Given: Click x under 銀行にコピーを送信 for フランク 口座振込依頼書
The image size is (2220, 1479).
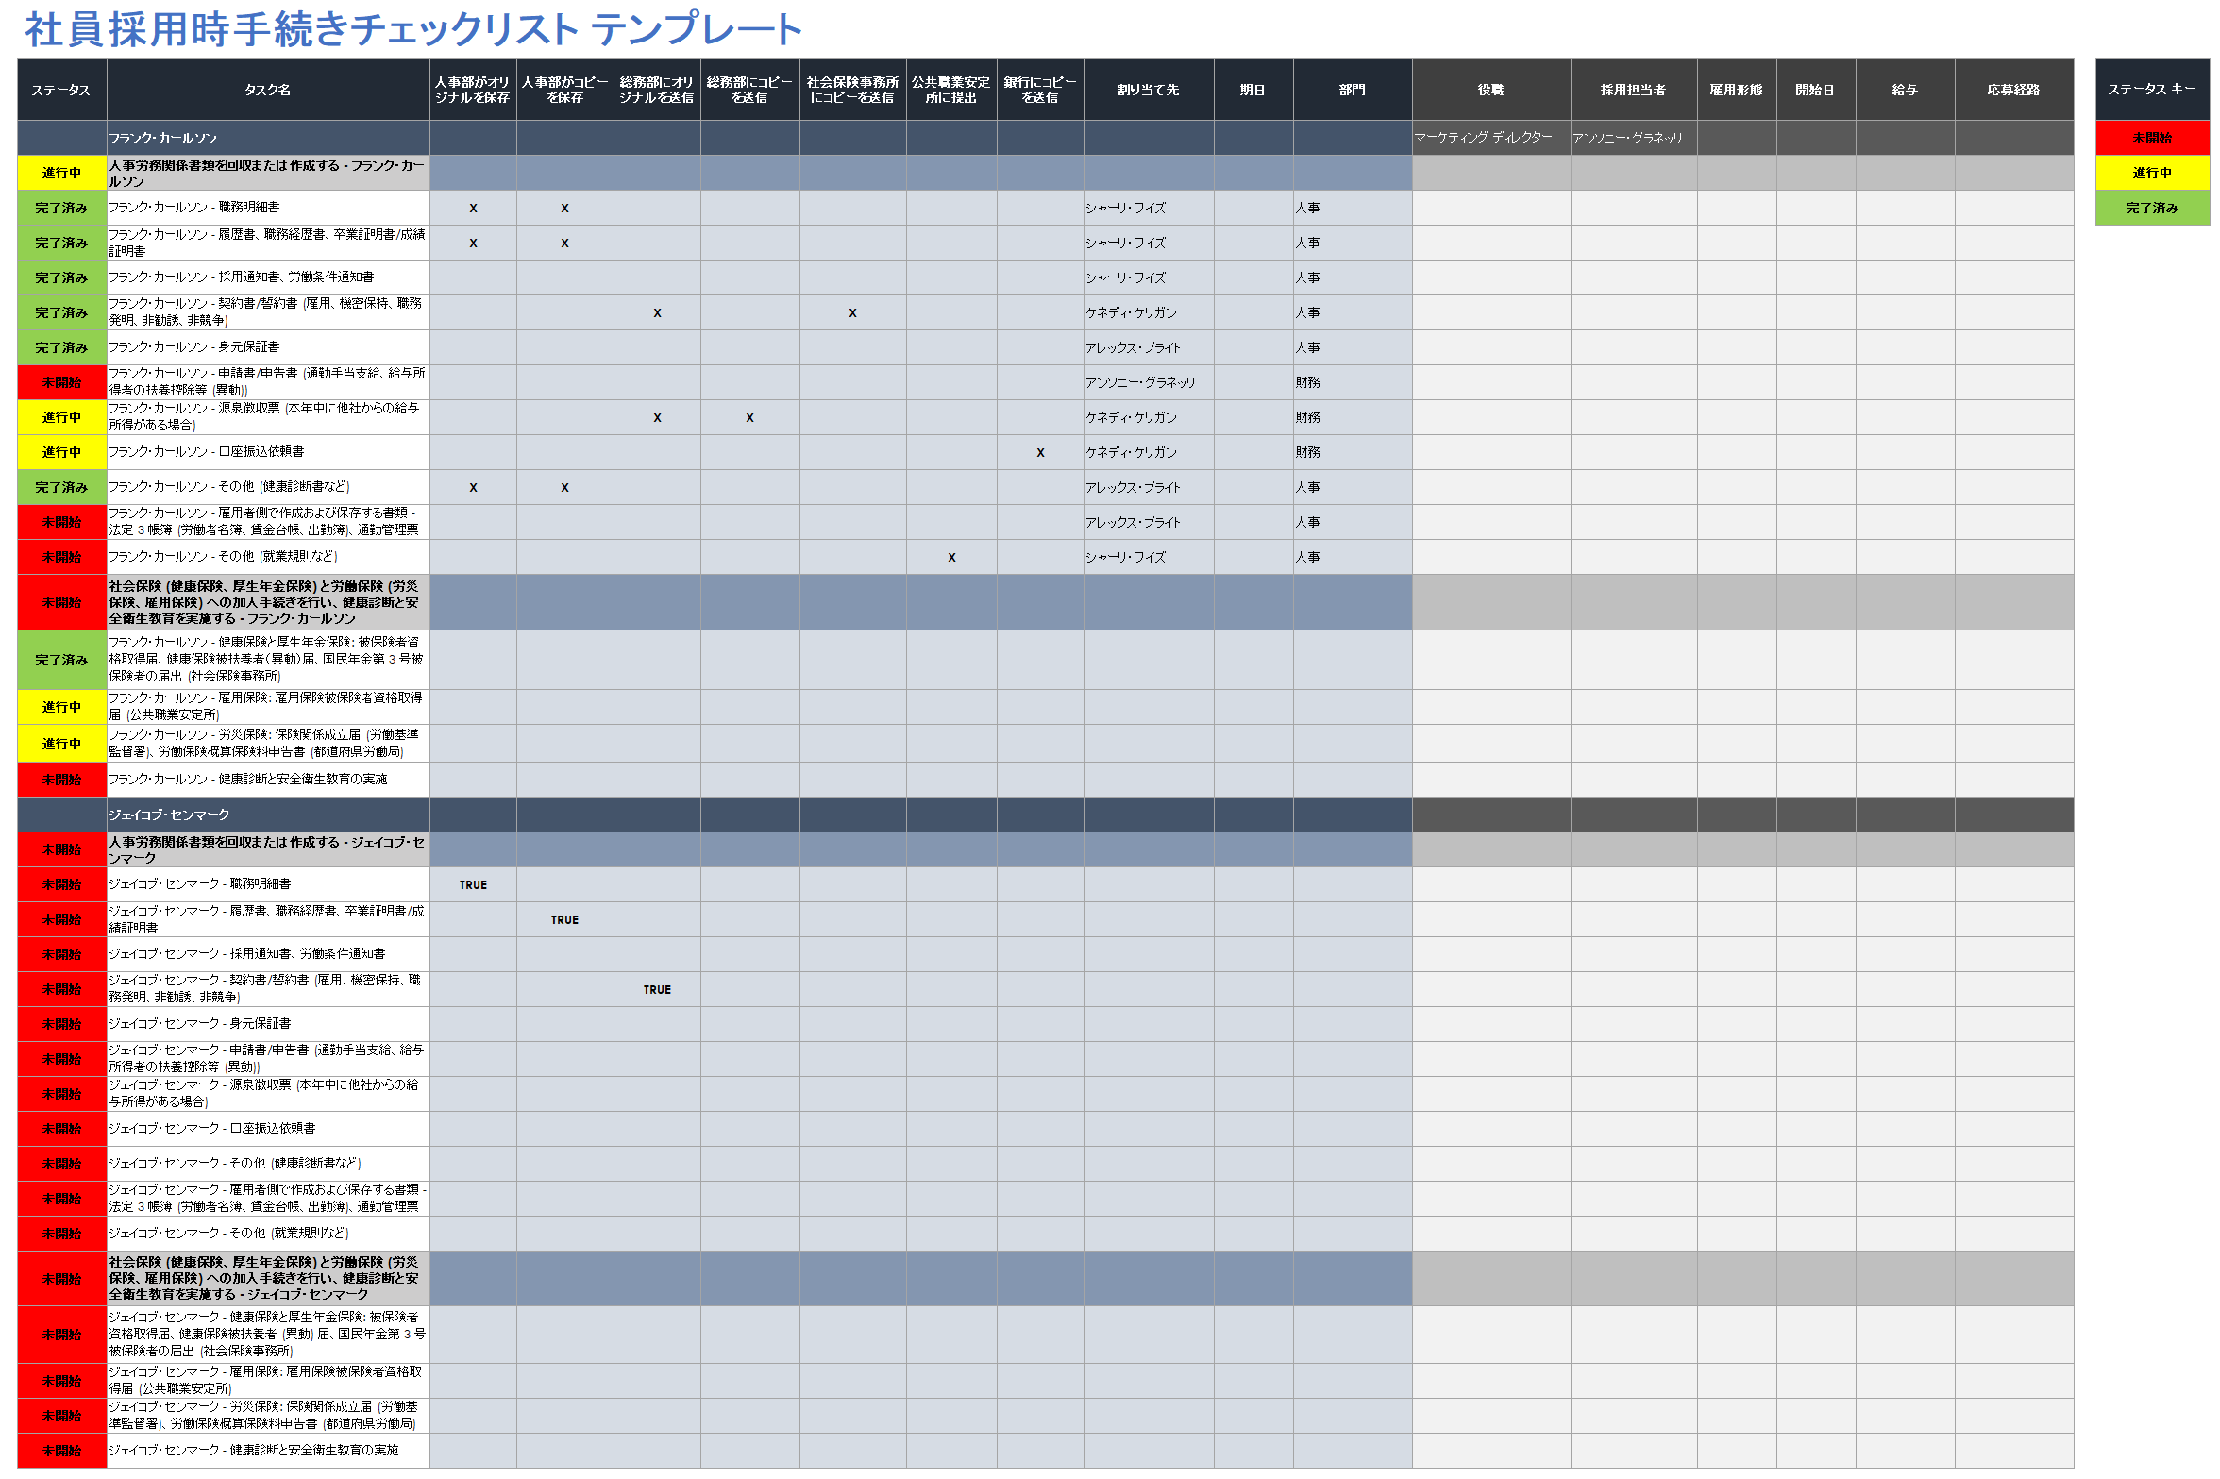Looking at the screenshot, I should pos(1040,452).
